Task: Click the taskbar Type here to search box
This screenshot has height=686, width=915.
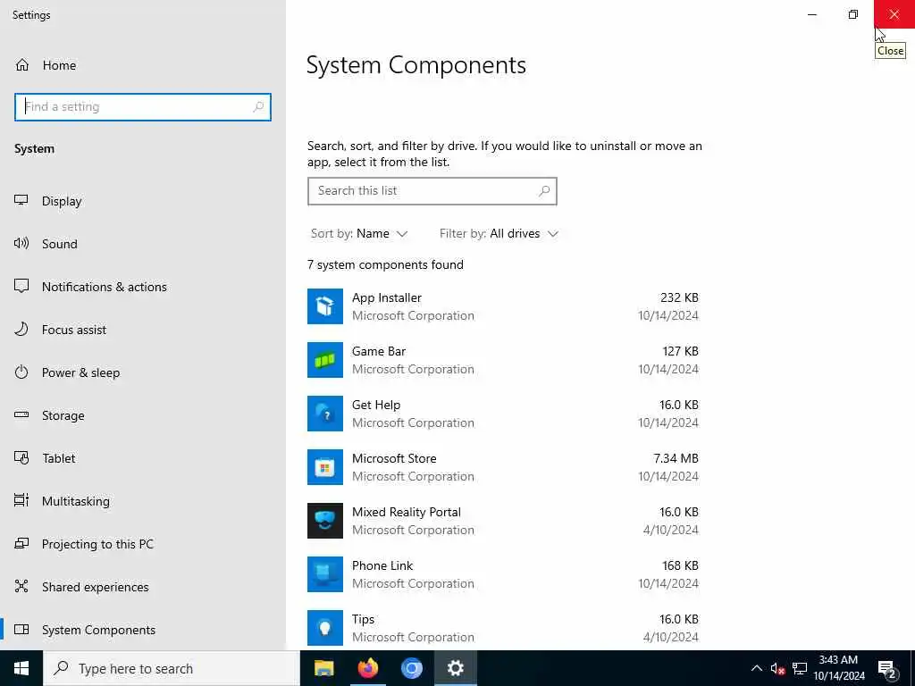Action: coord(171,668)
